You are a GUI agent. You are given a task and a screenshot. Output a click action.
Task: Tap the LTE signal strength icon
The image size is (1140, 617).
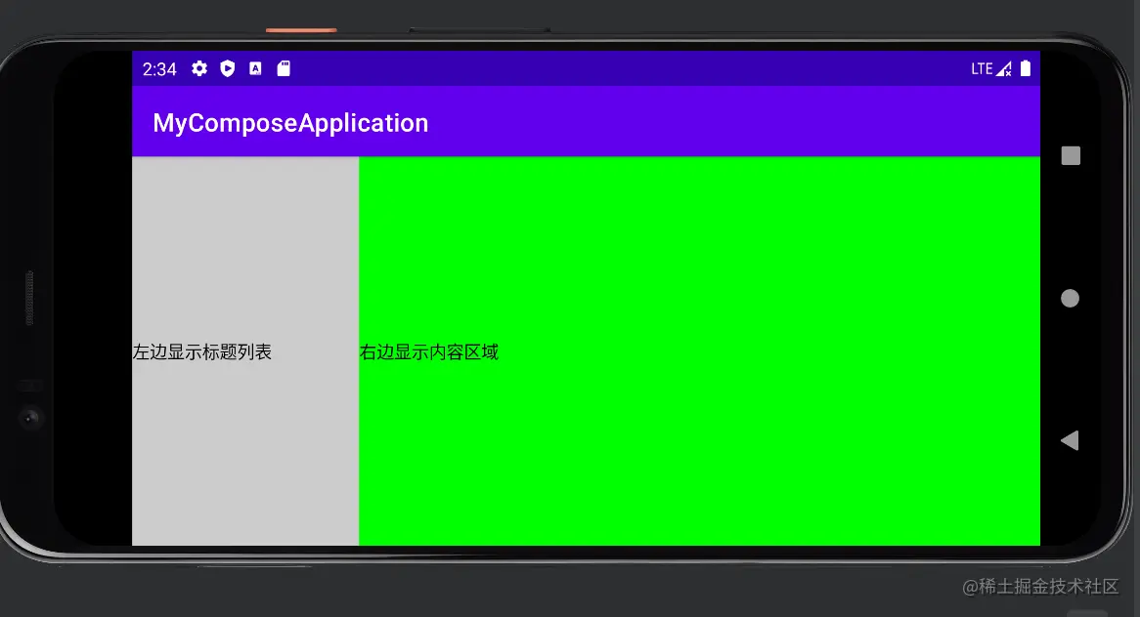coord(1004,69)
